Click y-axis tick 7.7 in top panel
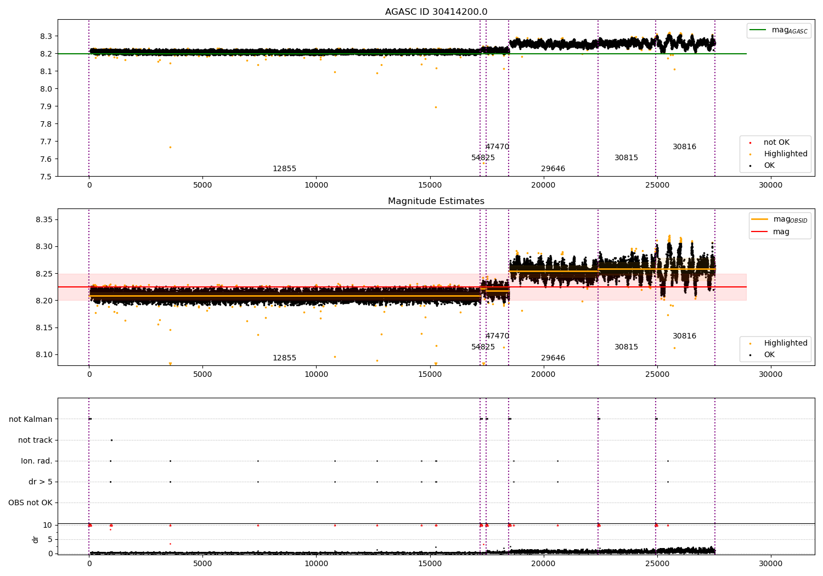The height and width of the screenshot is (576, 823). (46, 142)
